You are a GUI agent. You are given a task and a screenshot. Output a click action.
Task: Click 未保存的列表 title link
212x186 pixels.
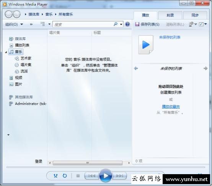coord(170,37)
